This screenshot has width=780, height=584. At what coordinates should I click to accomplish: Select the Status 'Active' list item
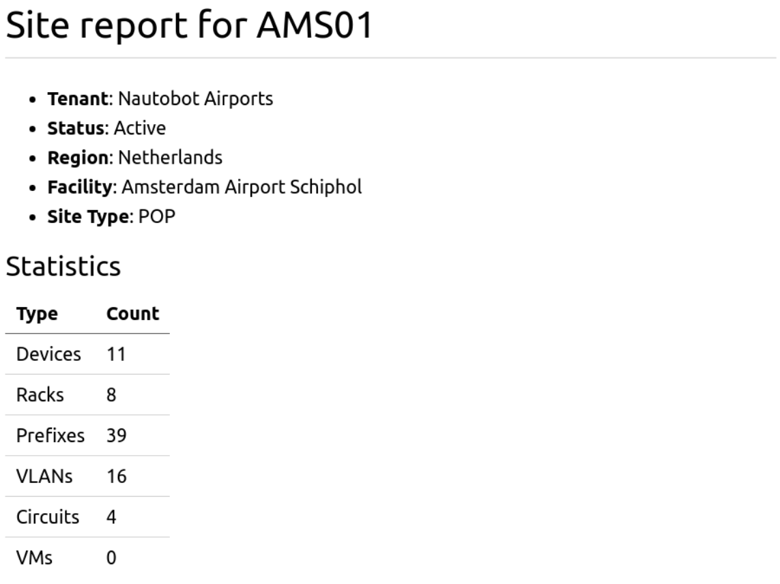[x=106, y=128]
